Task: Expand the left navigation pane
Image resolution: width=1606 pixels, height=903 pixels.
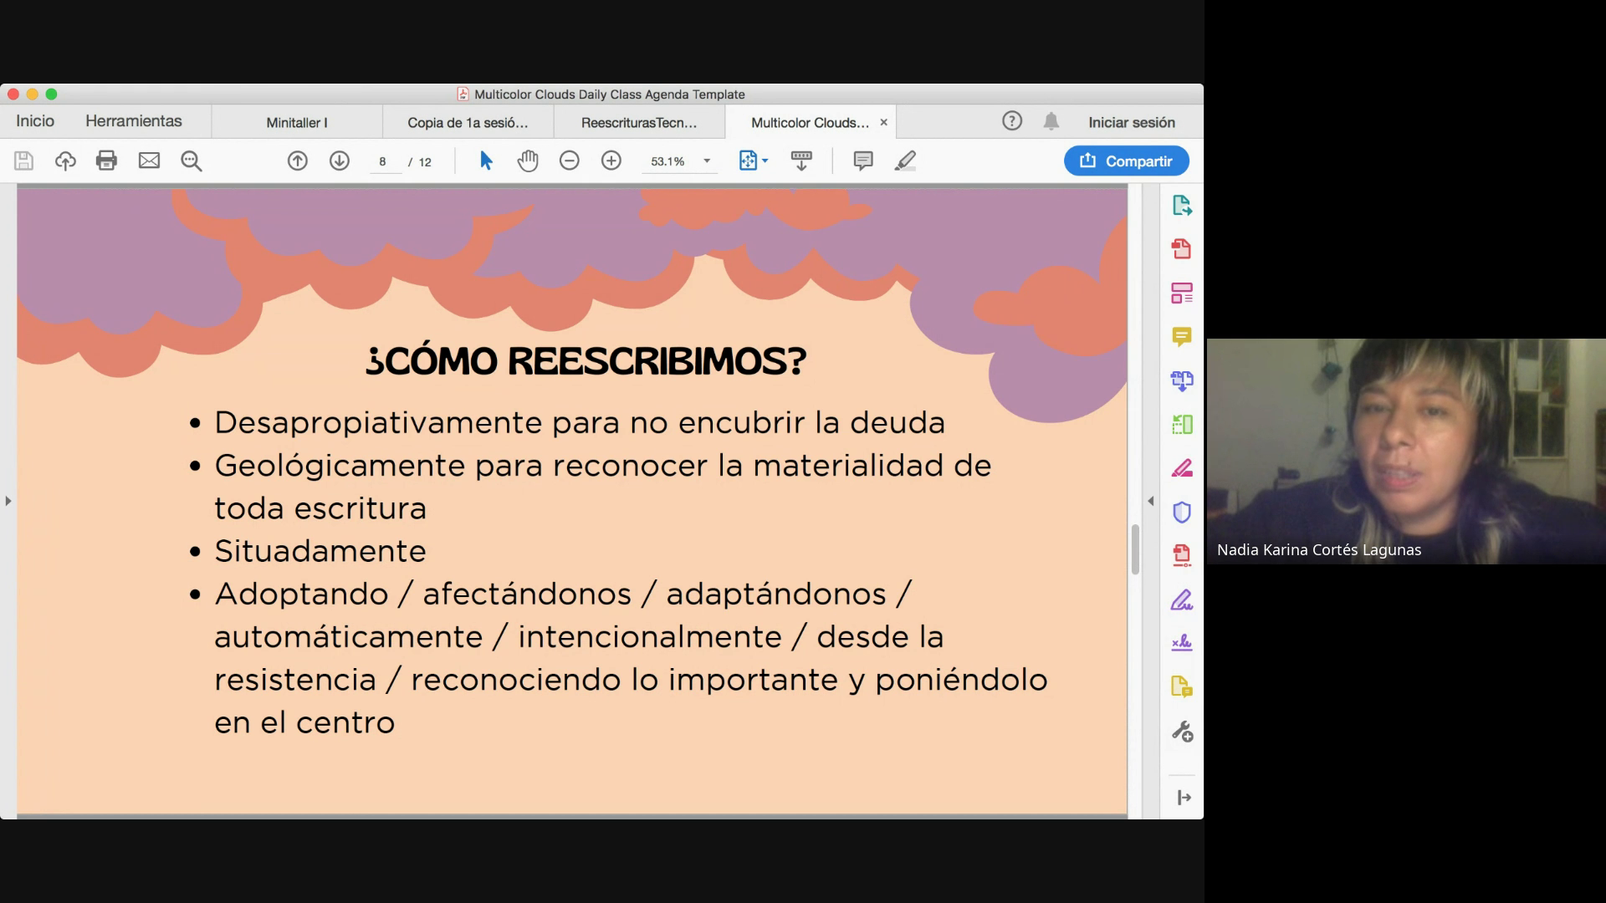Action: (8, 501)
